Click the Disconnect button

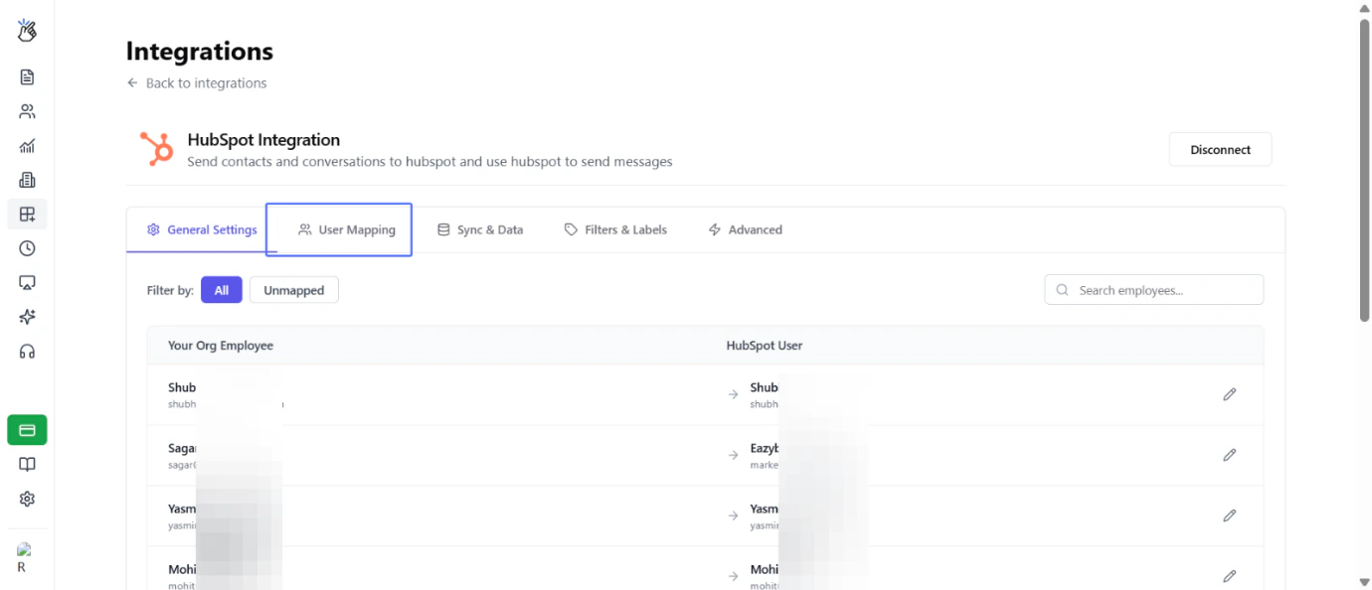click(x=1220, y=149)
